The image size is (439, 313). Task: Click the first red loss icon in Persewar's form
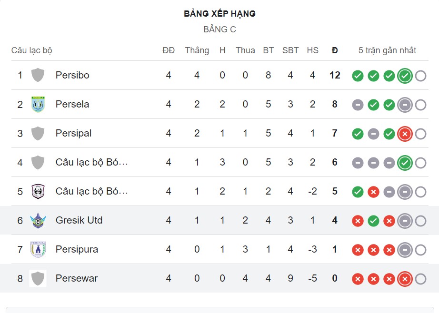click(357, 278)
